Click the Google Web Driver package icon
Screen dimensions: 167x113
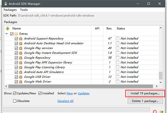tap(21, 81)
